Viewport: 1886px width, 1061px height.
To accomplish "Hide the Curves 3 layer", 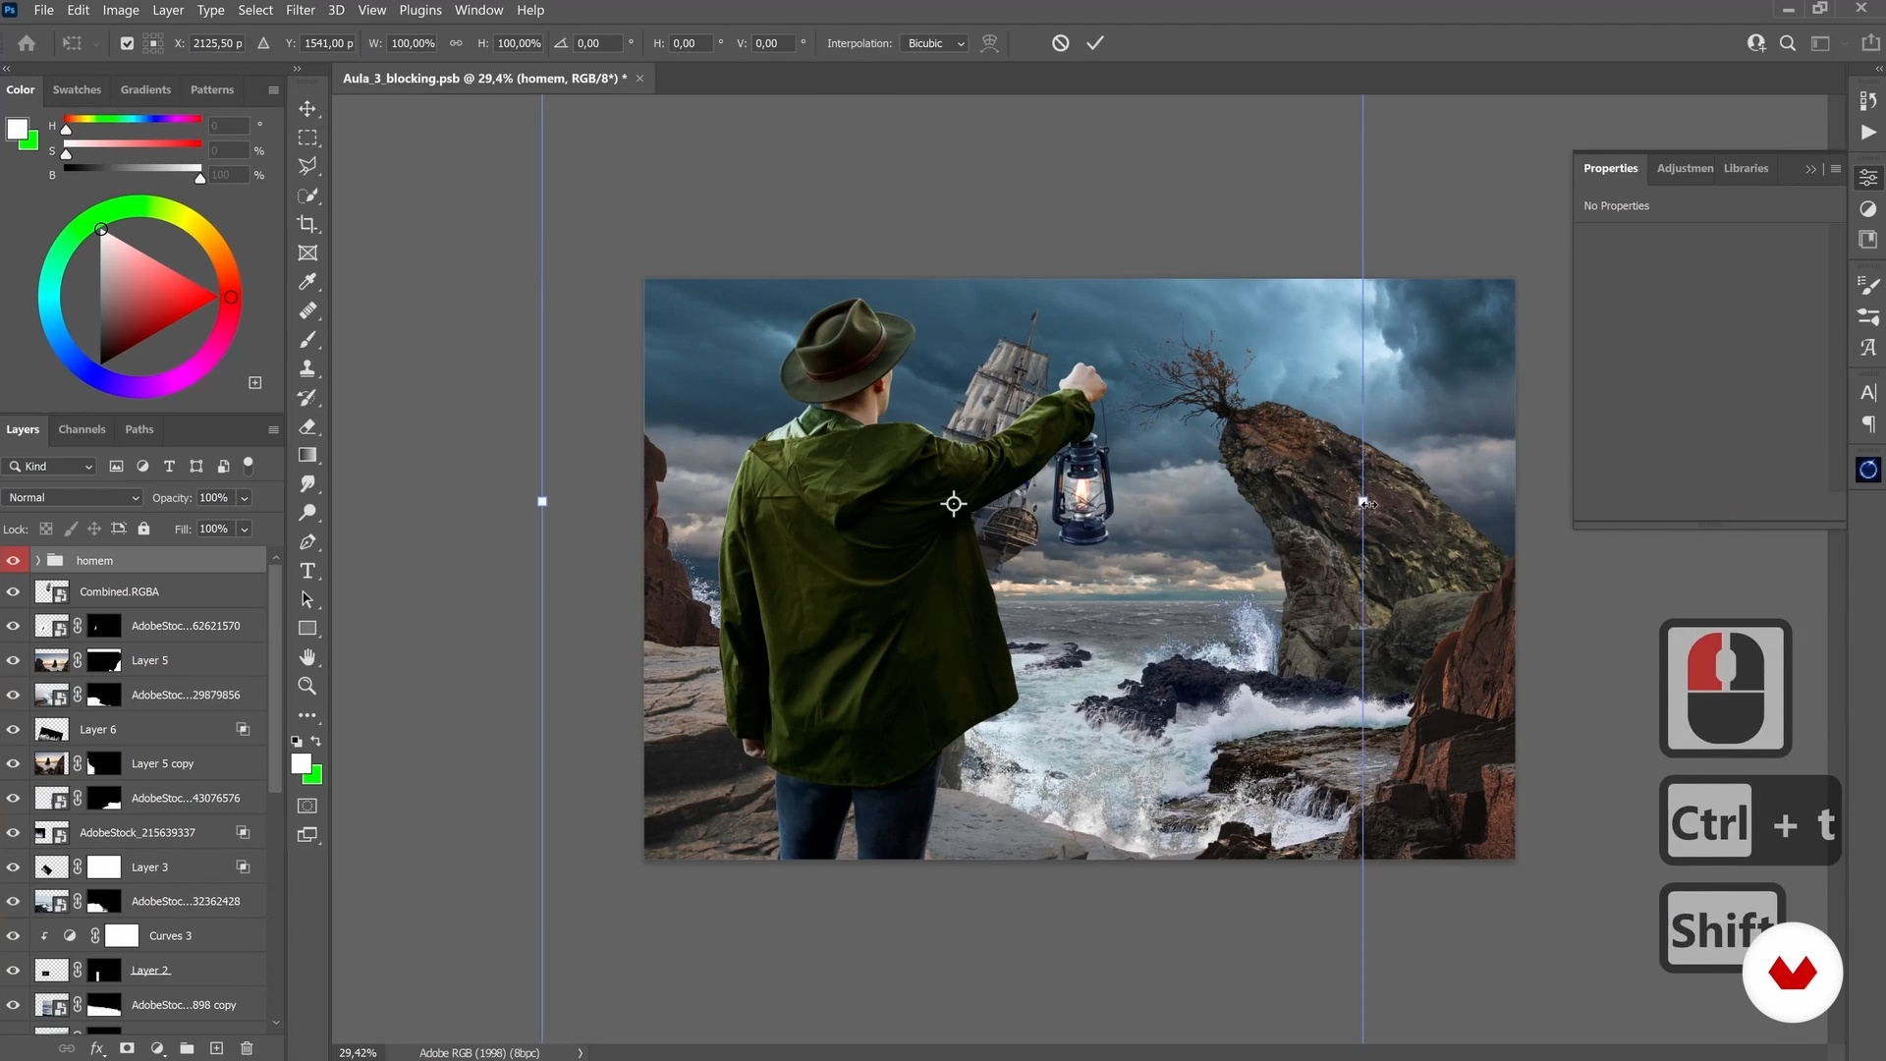I will 13,936.
